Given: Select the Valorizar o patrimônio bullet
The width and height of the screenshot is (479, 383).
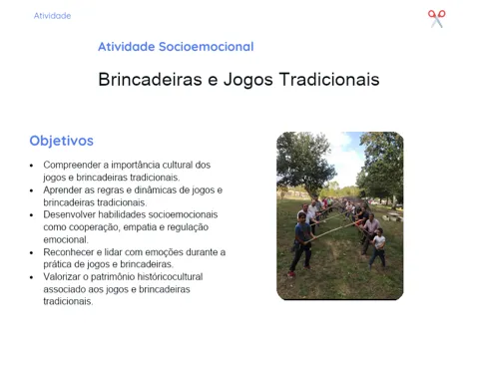Looking at the screenshot, I should point(123,289).
